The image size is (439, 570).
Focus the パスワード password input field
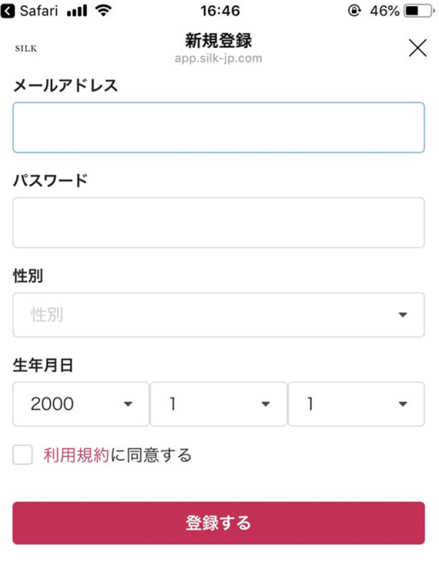coord(219,223)
